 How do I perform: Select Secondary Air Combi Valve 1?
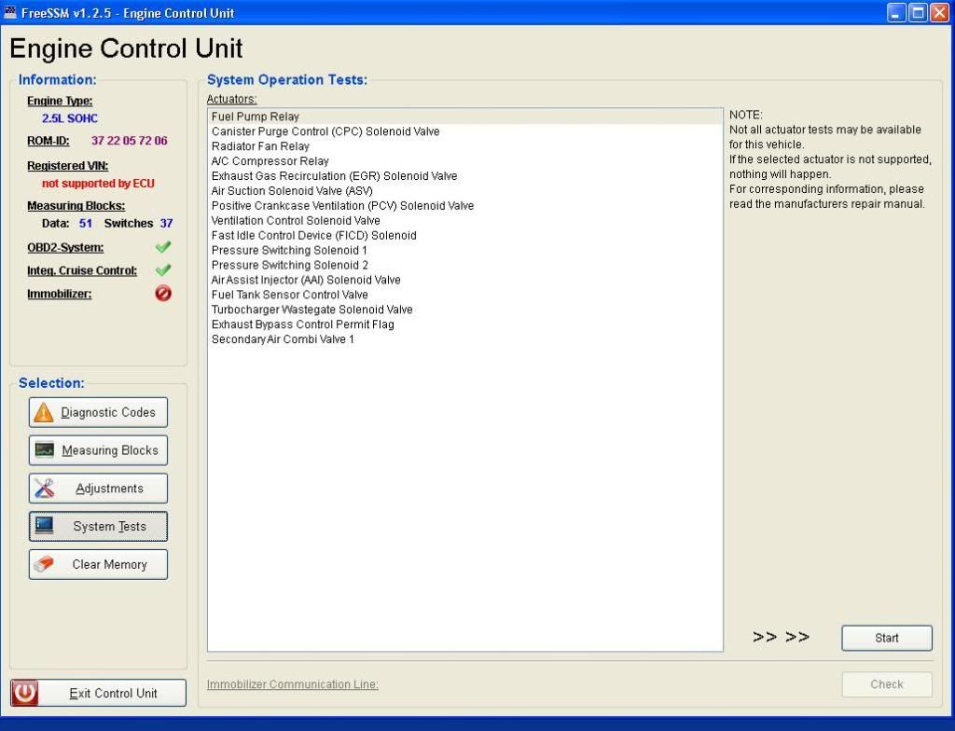pos(465,339)
